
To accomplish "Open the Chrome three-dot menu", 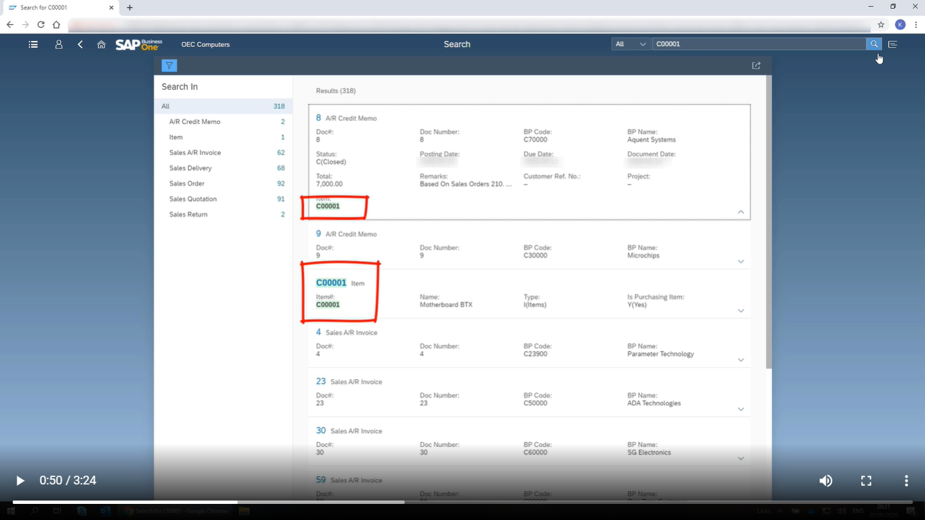I will pyautogui.click(x=916, y=25).
